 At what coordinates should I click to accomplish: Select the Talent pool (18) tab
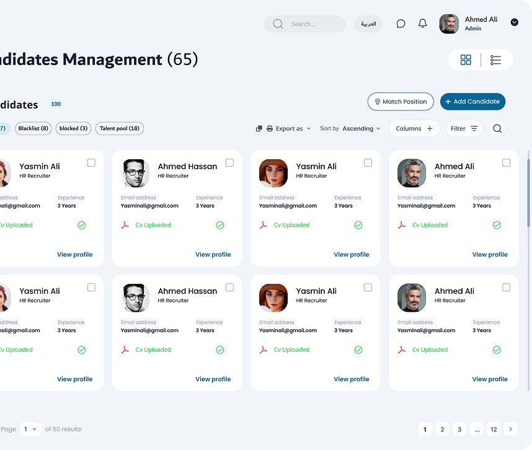[120, 128]
